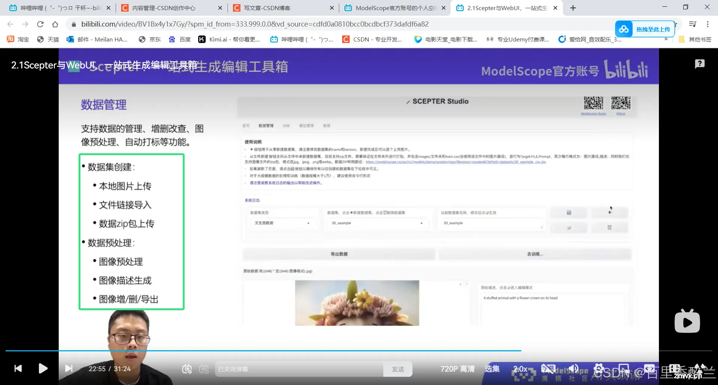Open the 其他书签 folder
Screen dimensions: 718x385
695,39
